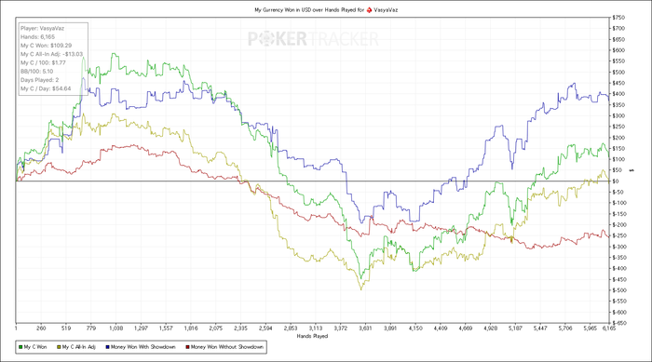
Task: Click the 4,928 tick on the x-axis
Action: point(490,328)
